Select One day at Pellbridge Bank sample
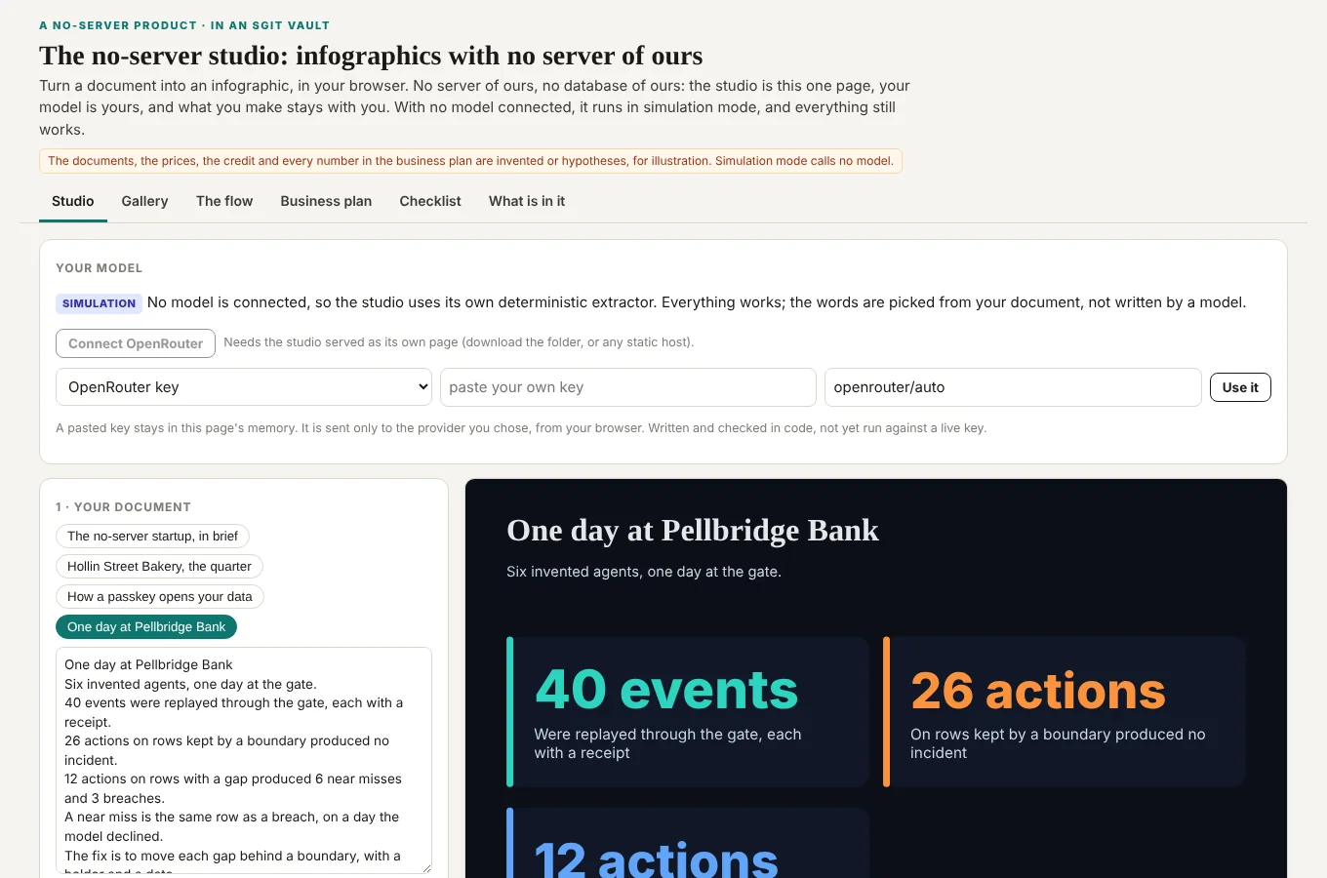 (146, 627)
